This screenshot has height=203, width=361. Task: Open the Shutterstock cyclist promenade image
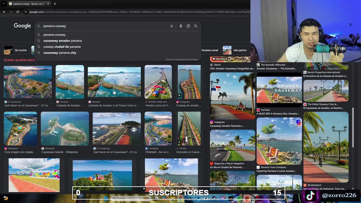(x=326, y=147)
